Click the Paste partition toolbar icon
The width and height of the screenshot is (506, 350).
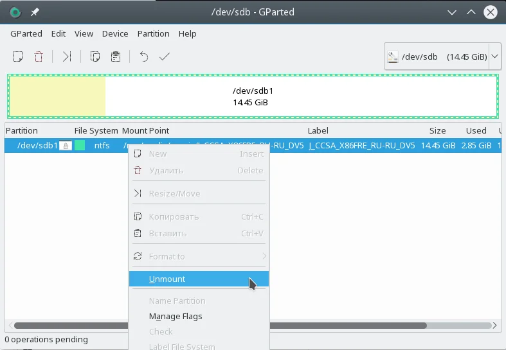[116, 57]
